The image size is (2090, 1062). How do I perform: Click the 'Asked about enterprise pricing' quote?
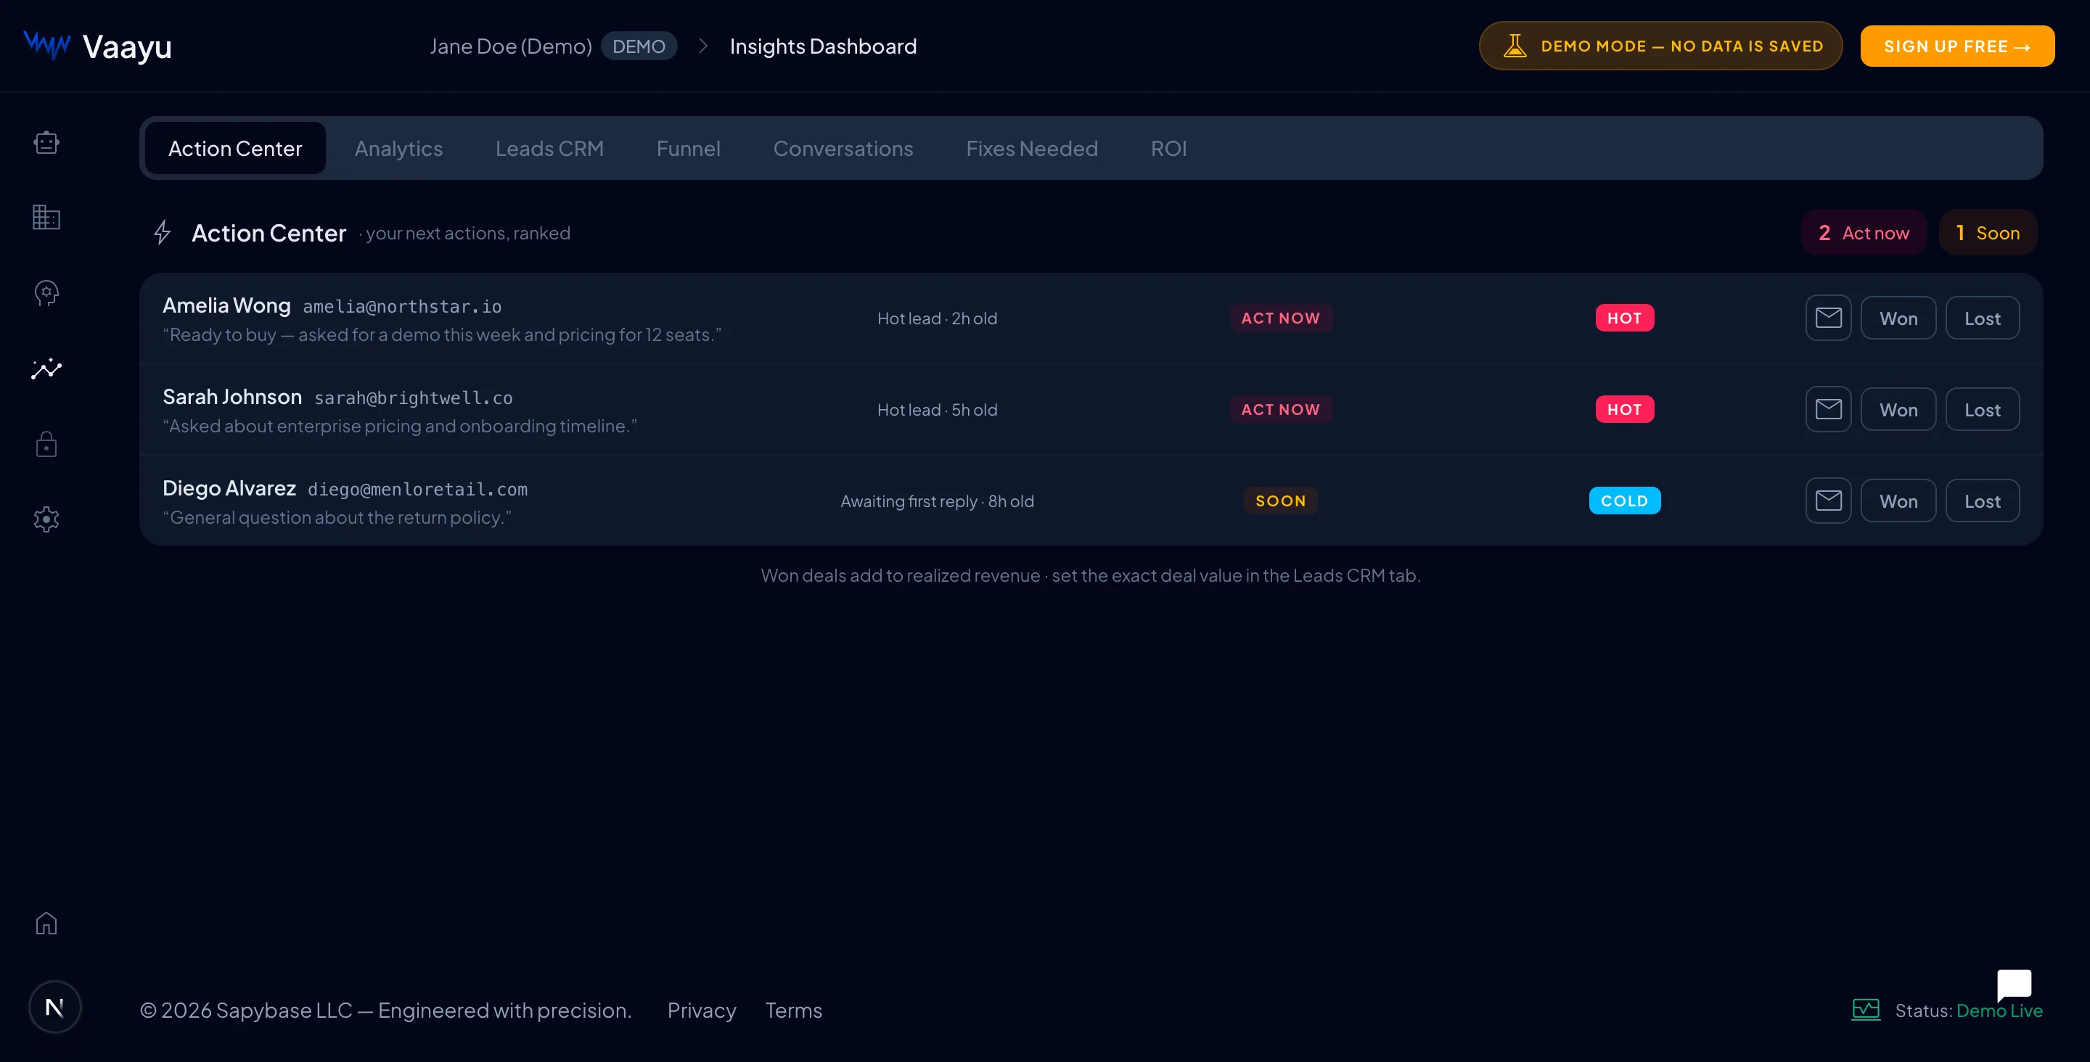pyautogui.click(x=399, y=426)
